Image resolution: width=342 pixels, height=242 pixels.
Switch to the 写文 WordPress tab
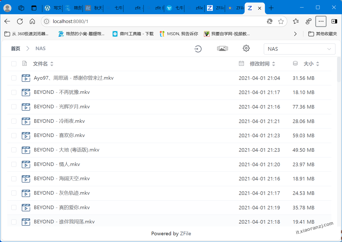tap(53, 8)
